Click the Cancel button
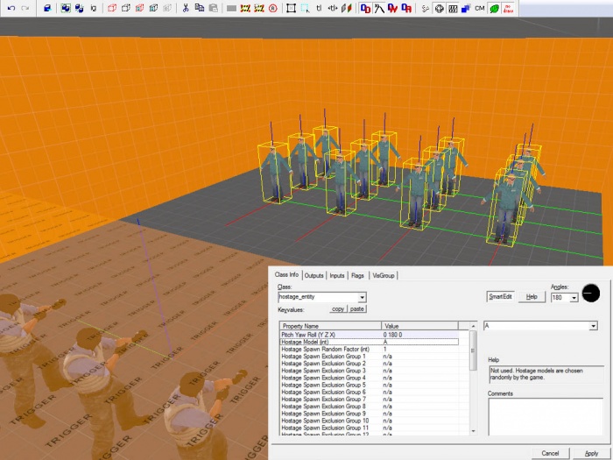 (550, 453)
